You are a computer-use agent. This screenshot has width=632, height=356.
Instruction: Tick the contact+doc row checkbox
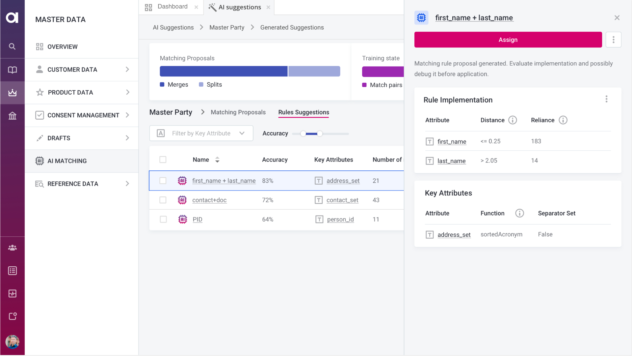[x=163, y=200]
